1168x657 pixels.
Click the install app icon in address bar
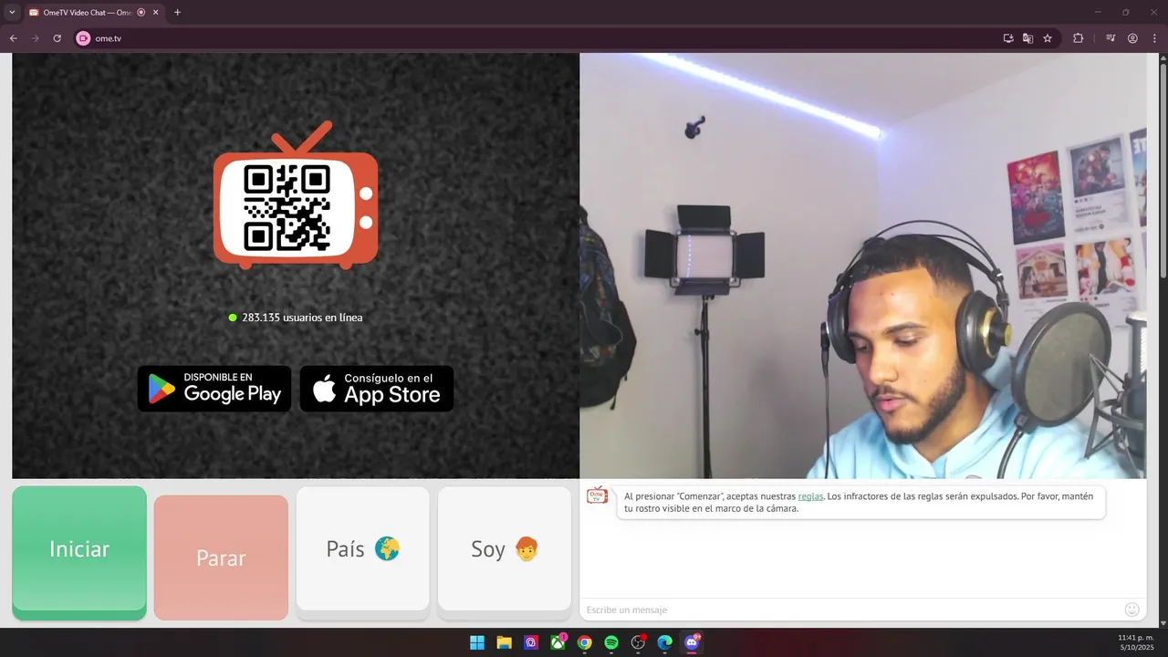coord(1008,38)
